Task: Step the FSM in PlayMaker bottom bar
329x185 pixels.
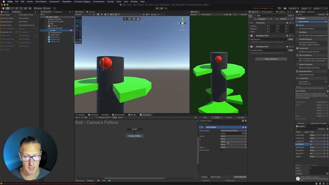Action: tap(109, 180)
